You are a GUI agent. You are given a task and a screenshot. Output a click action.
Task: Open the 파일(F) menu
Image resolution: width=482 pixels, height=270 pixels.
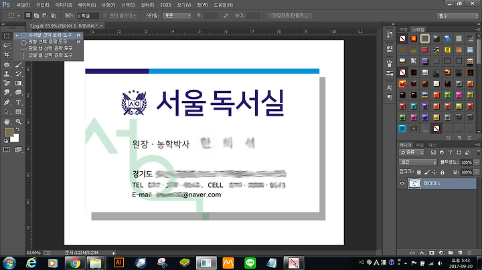coord(23,5)
